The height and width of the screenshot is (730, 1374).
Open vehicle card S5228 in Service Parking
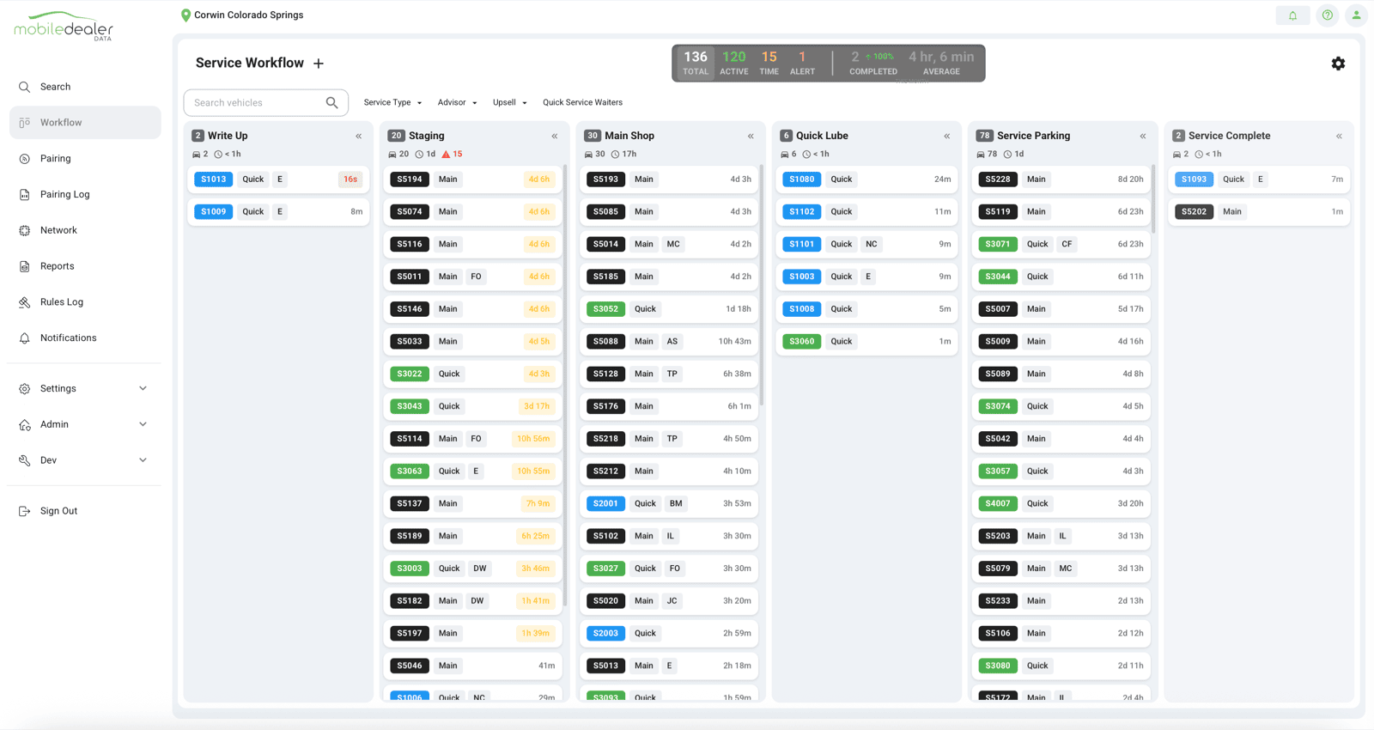pos(1061,179)
